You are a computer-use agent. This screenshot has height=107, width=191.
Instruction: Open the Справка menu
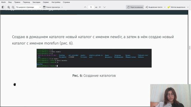coord(66,2)
